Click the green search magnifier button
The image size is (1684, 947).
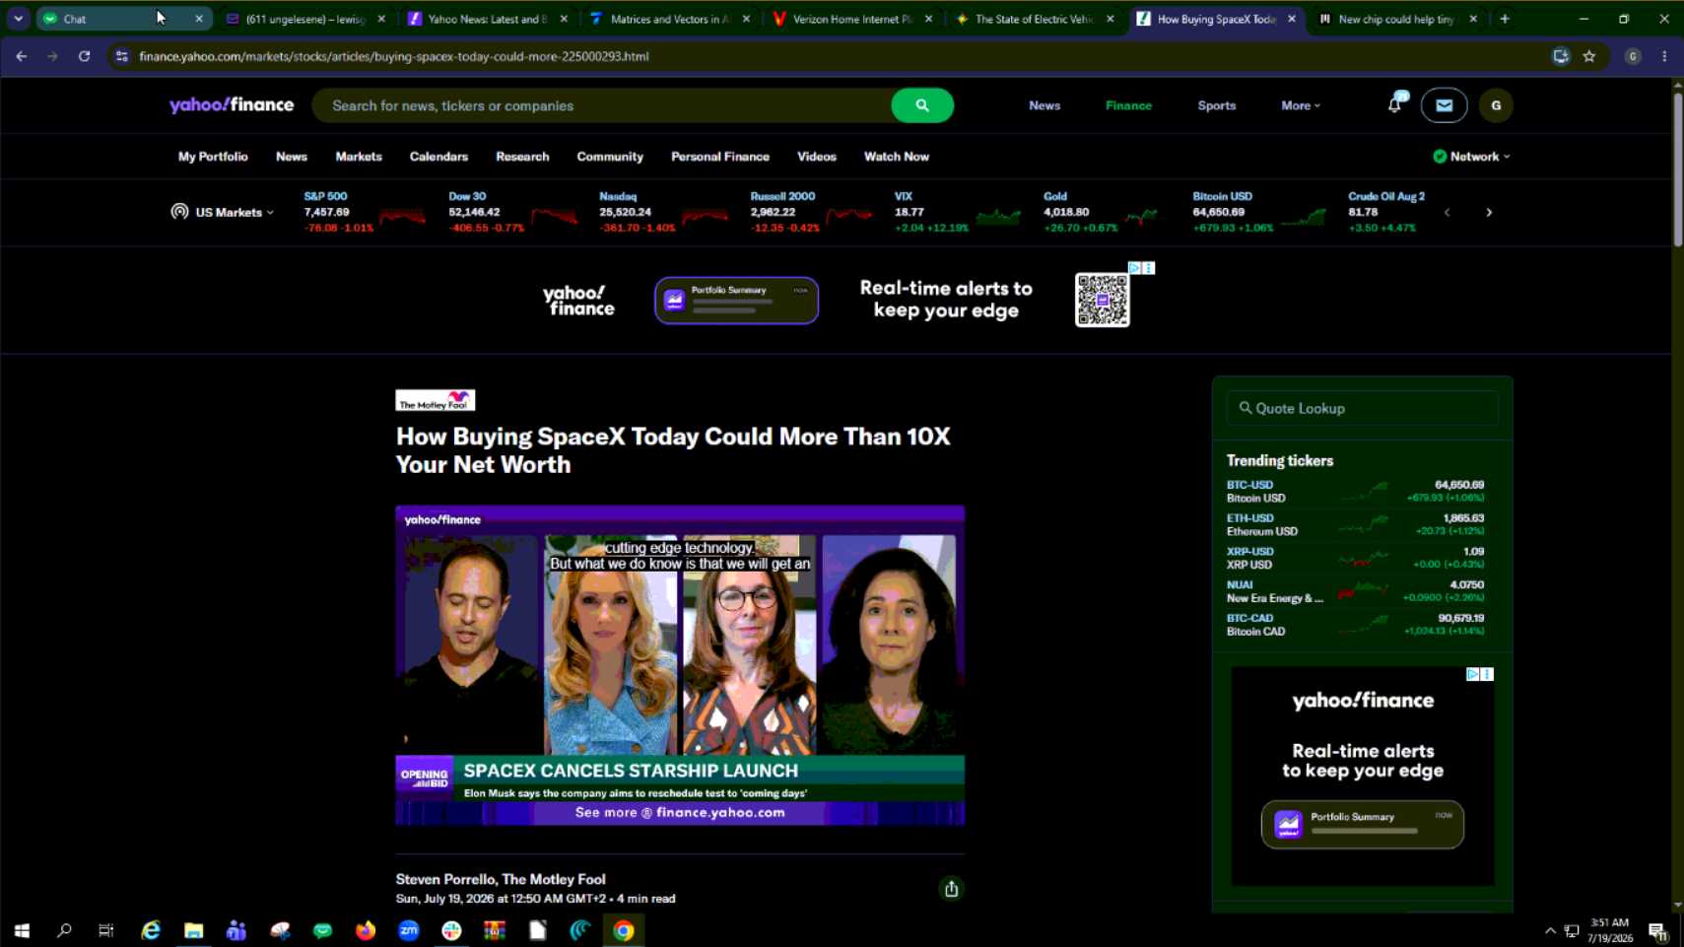[x=921, y=105]
